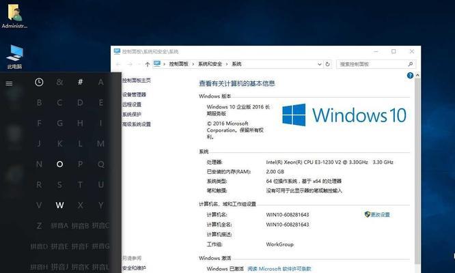Click the vertical scrollbar in System window
This screenshot has width=455, height=273.
[x=417, y=171]
